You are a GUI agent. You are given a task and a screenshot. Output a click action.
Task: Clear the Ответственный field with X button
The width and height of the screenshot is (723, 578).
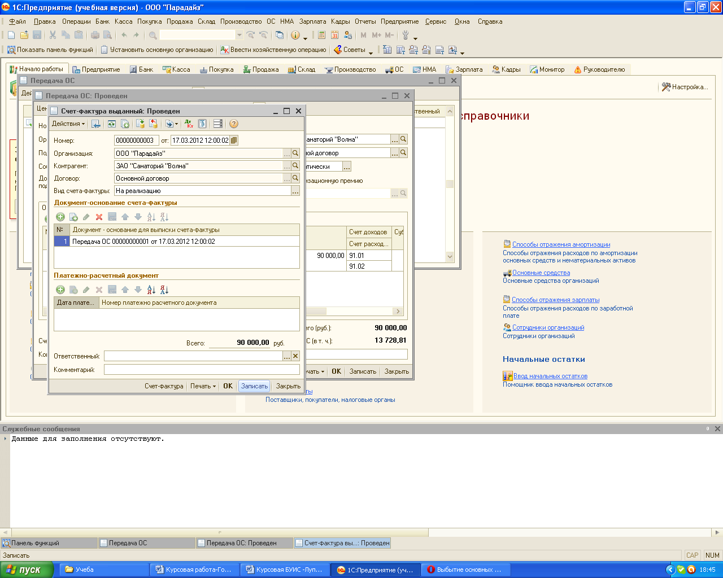pos(295,356)
